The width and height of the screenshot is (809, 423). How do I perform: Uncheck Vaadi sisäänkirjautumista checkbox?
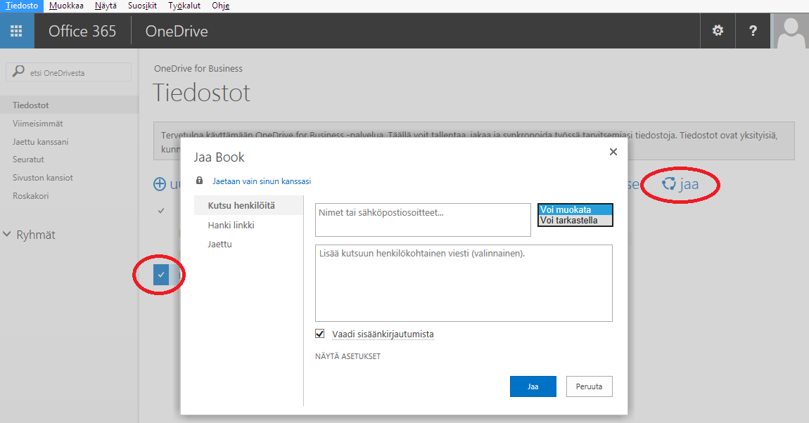coord(320,334)
